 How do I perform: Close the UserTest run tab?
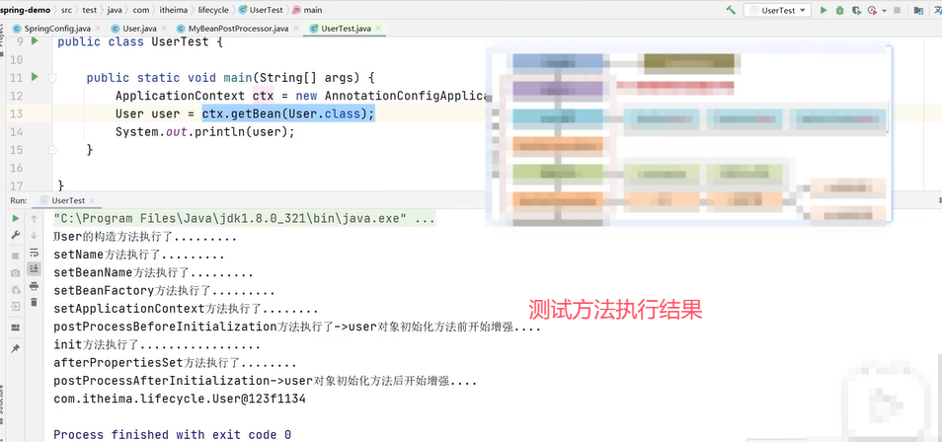(x=93, y=200)
